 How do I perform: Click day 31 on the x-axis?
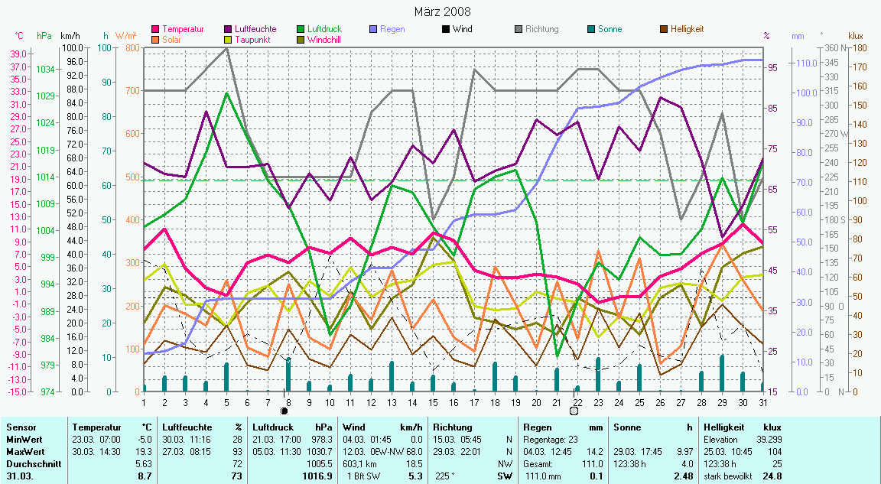[x=762, y=401]
